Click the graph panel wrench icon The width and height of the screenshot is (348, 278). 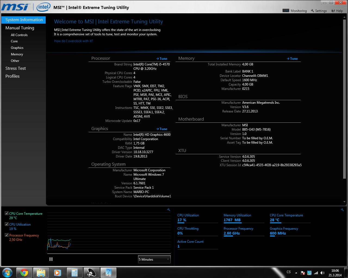169,210
